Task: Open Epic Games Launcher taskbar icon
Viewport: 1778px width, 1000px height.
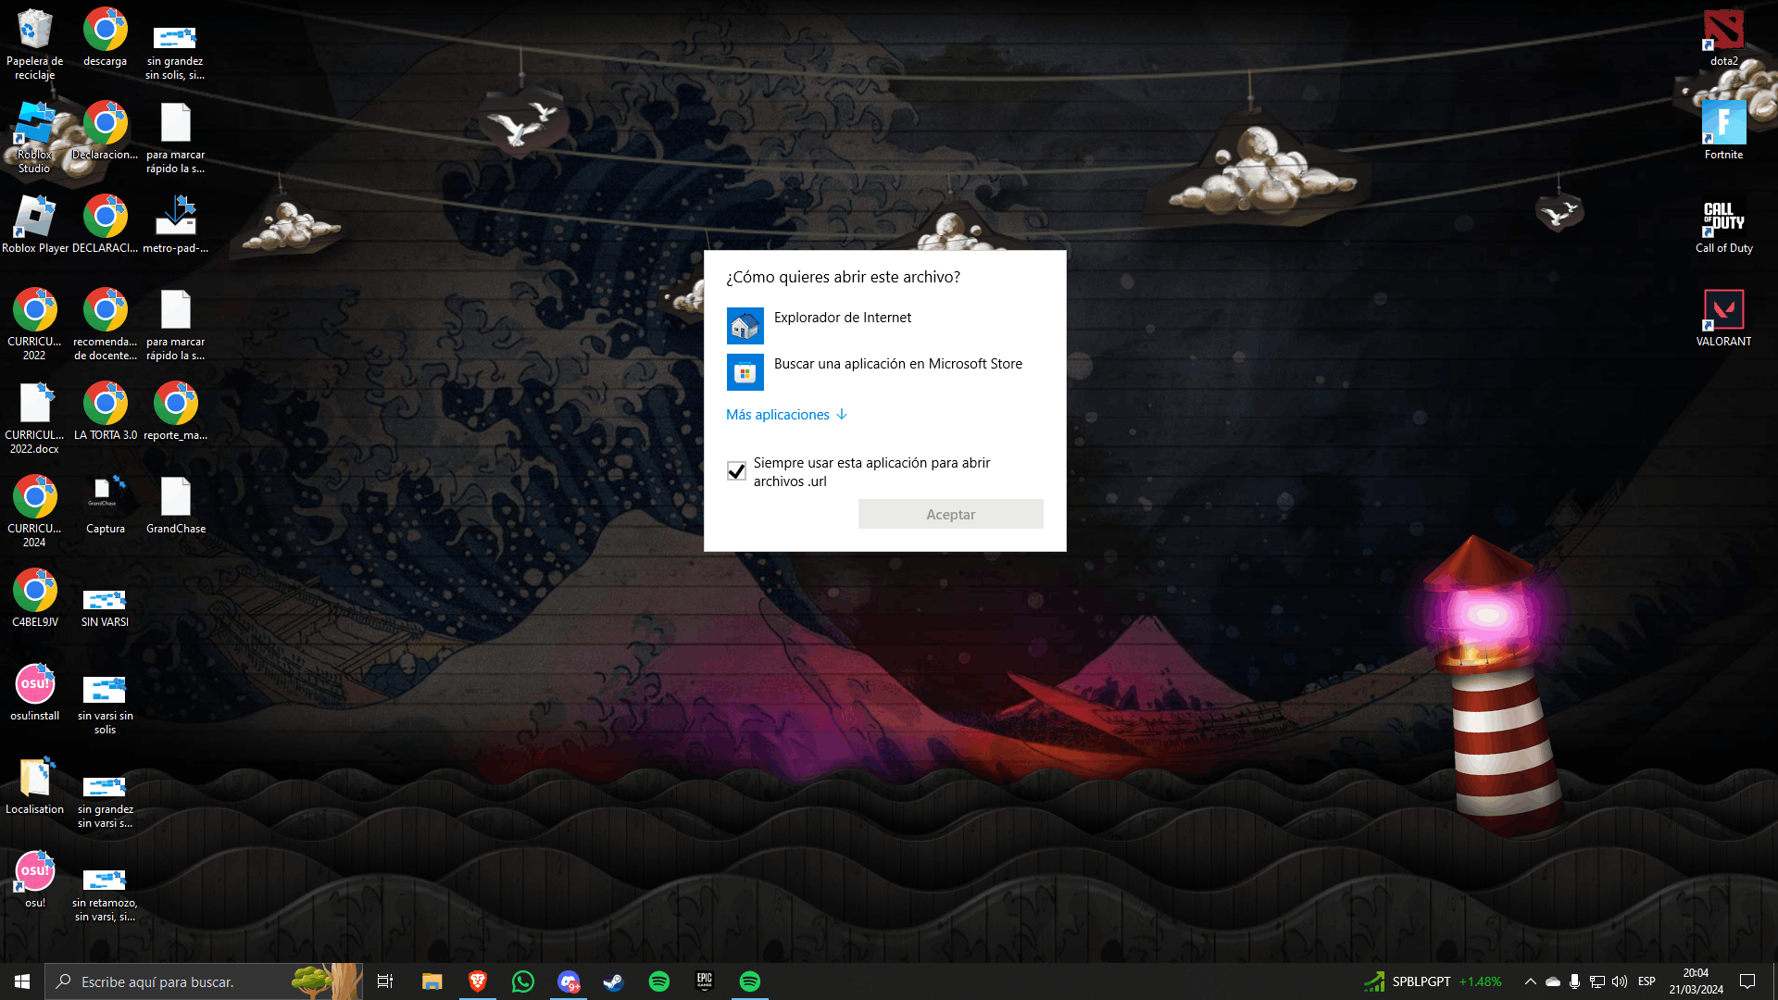Action: pyautogui.click(x=705, y=981)
